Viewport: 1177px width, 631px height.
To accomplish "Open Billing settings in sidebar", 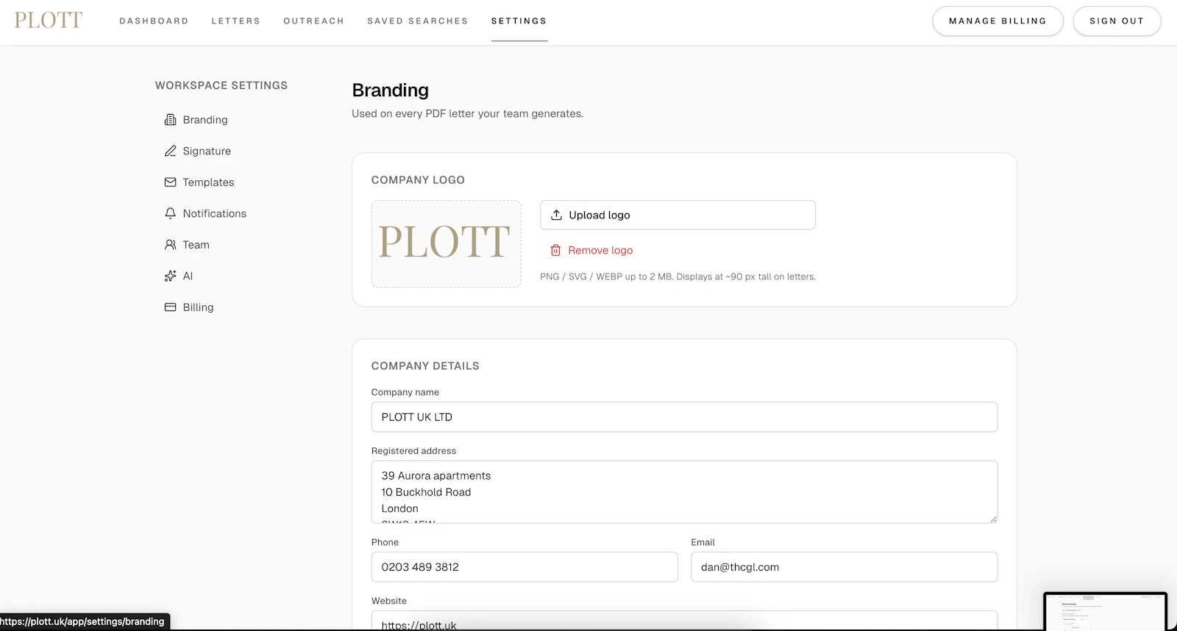I will tap(189, 307).
